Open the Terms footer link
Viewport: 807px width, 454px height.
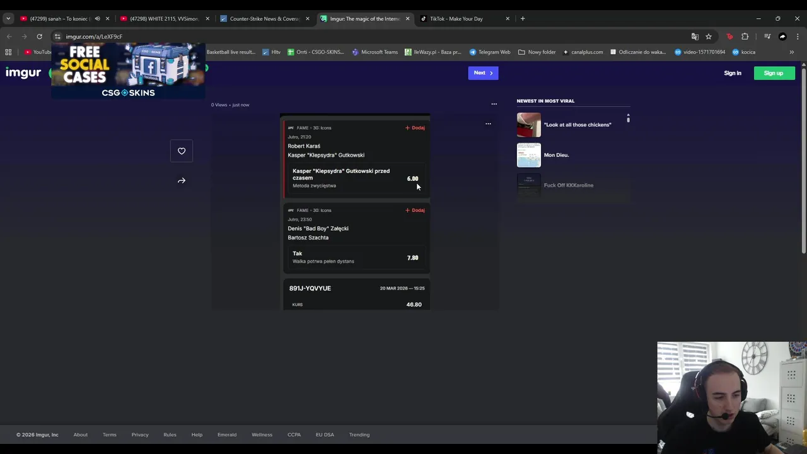click(x=110, y=434)
